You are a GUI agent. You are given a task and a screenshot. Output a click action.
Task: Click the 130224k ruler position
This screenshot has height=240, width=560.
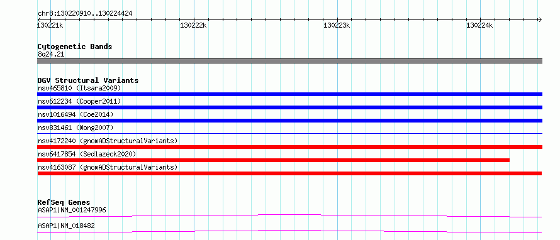click(480, 25)
